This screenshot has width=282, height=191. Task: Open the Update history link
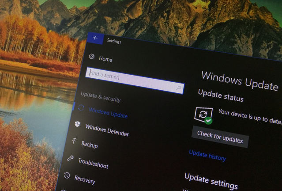pos(207,156)
